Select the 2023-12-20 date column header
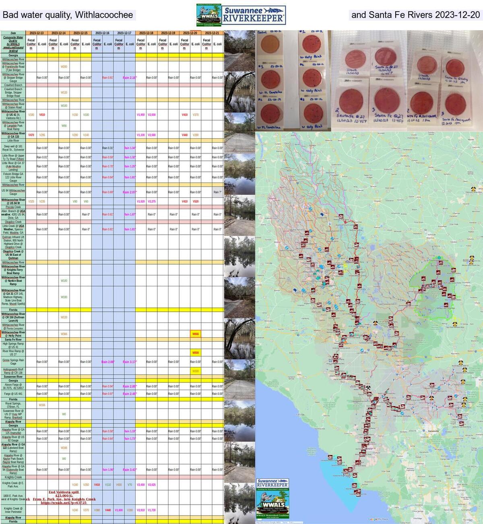Image resolution: width=483 pixels, height=524 pixels. pos(190,33)
